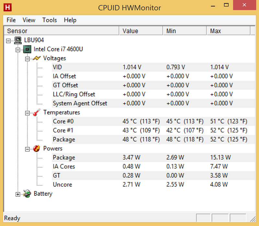The image size is (259, 226).
Task: Collapse the Powers section
Action: pos(28,149)
